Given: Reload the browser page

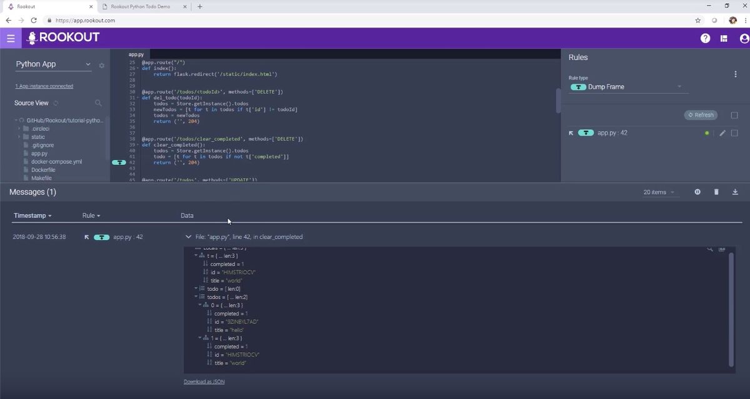Looking at the screenshot, I should [34, 20].
